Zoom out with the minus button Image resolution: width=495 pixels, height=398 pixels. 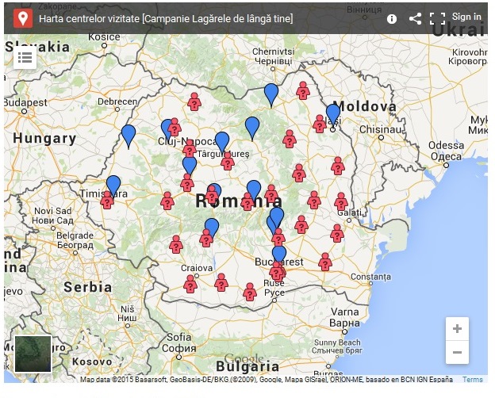tap(457, 353)
